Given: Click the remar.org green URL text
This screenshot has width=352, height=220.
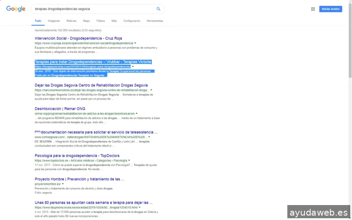Looking at the screenshot, I should [84, 114].
